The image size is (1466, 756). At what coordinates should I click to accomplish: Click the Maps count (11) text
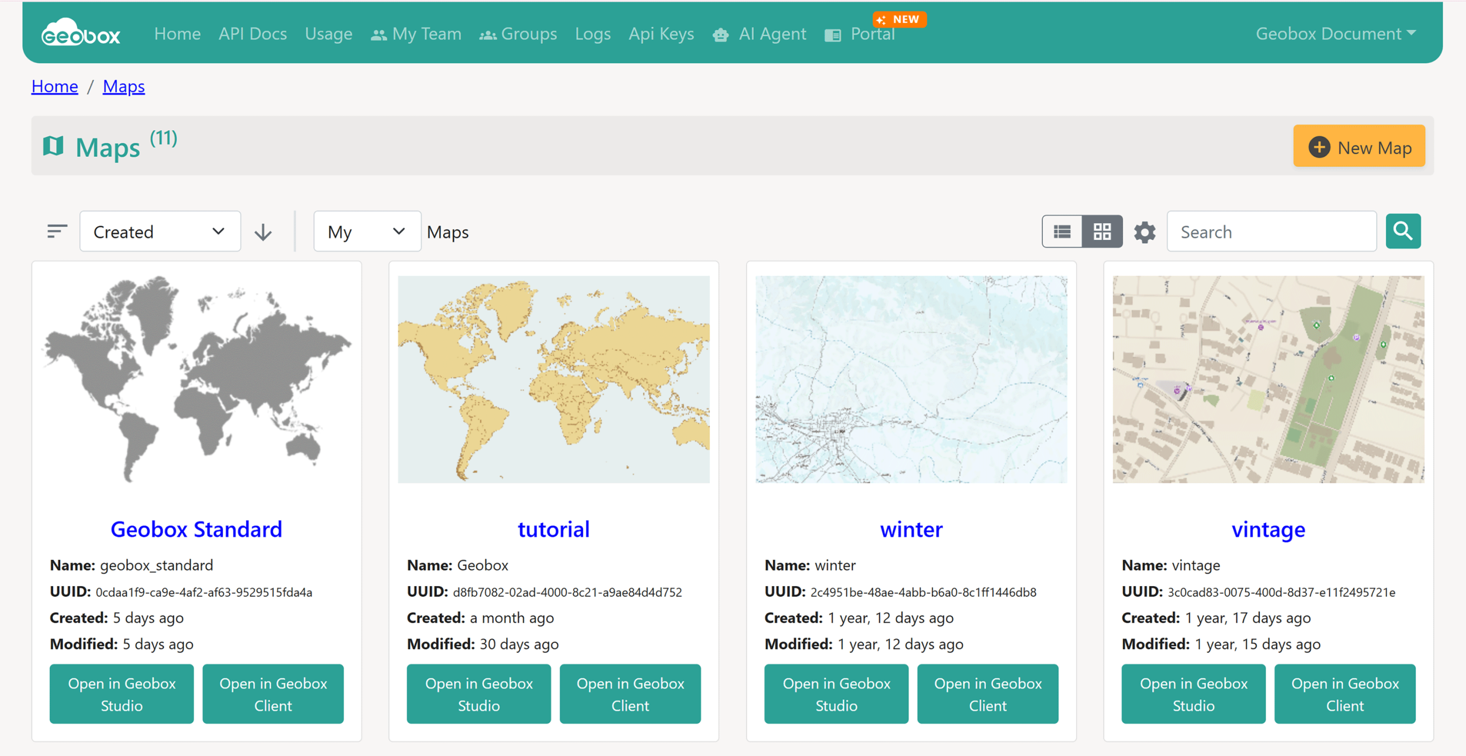pyautogui.click(x=164, y=138)
